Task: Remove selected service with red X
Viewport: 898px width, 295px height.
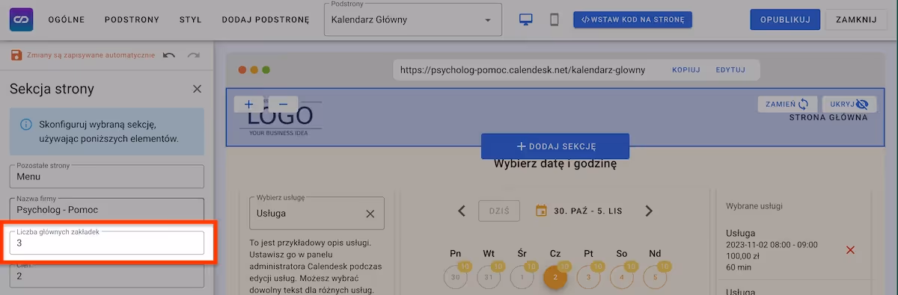Action: click(x=850, y=250)
